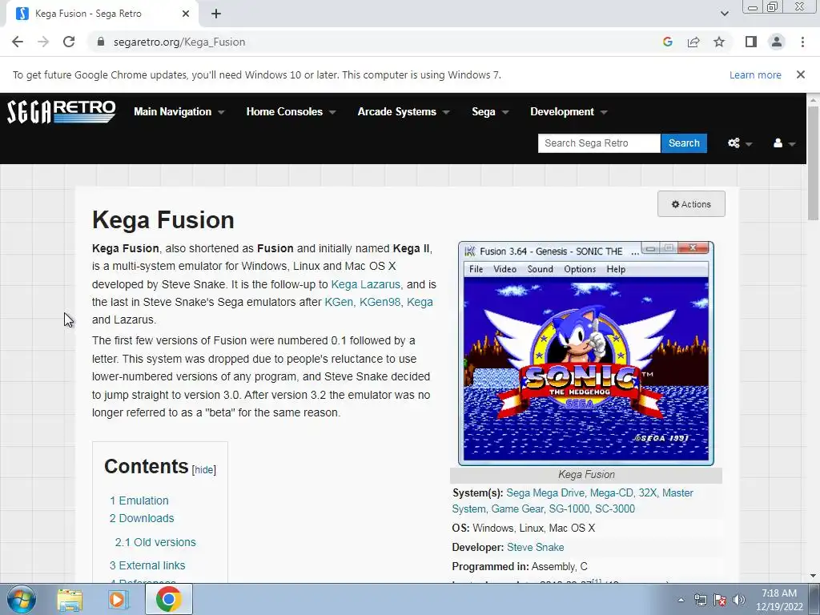Image resolution: width=820 pixels, height=615 pixels.
Task: Share this page via the share icon
Action: click(693, 42)
